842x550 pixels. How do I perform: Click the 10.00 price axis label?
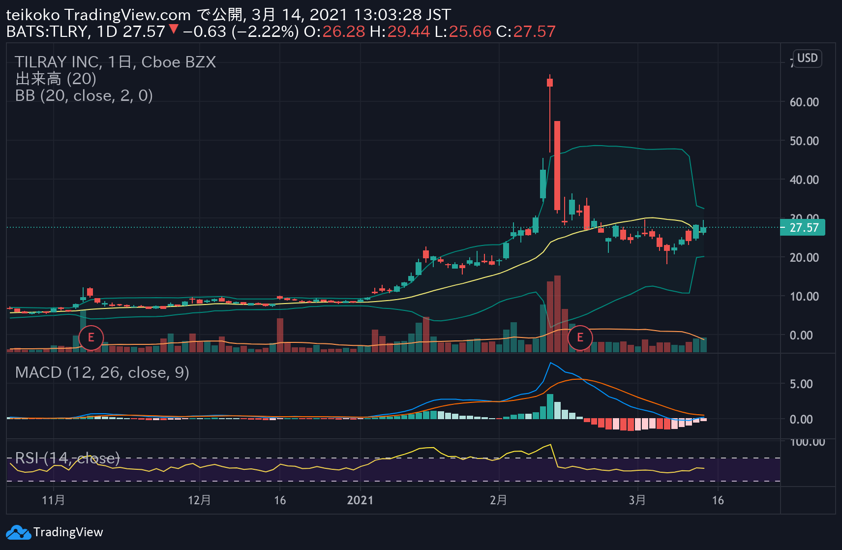804,297
